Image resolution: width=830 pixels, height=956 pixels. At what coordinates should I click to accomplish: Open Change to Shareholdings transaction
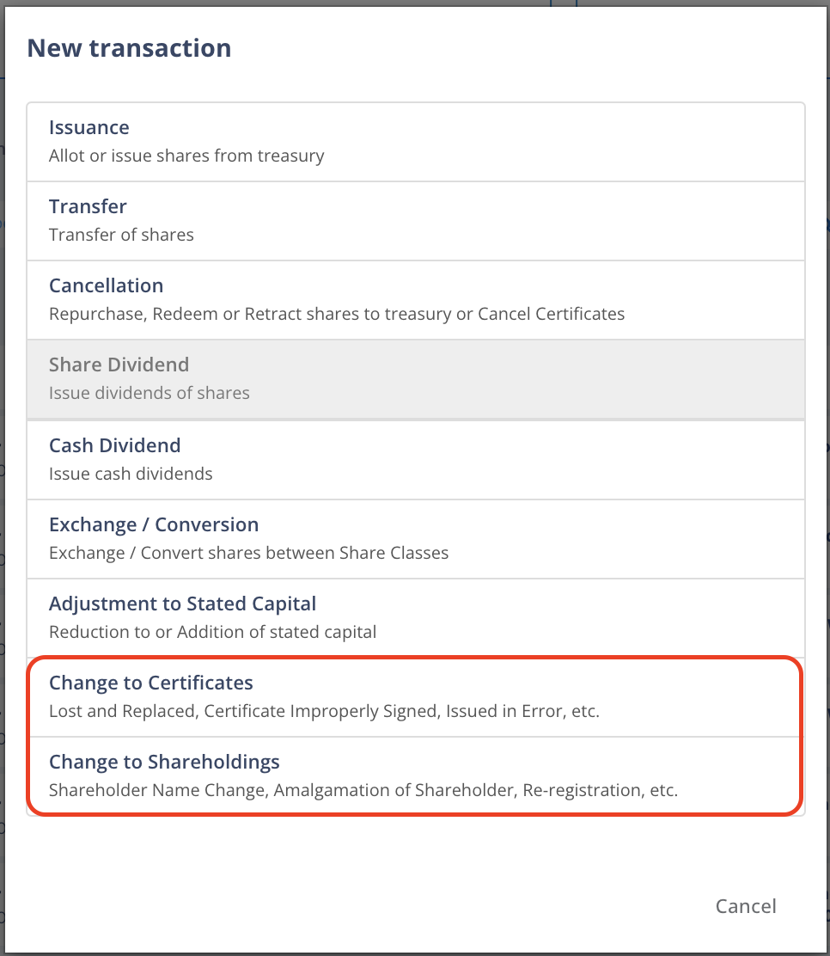pyautogui.click(x=164, y=763)
